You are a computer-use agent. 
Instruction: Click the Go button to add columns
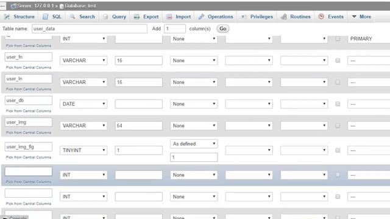223,29
